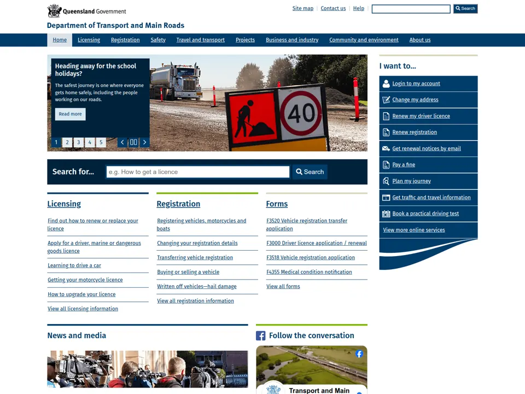Open the Registration section heading link
Screen dimensions: 525x394
click(178, 204)
